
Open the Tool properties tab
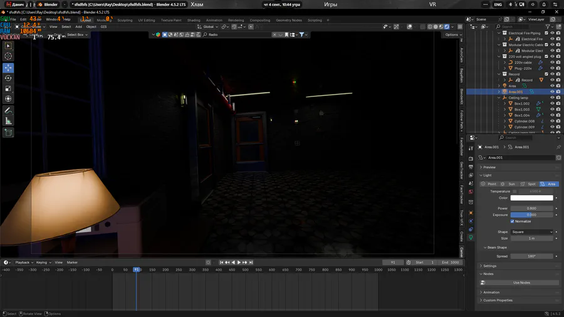point(471,148)
